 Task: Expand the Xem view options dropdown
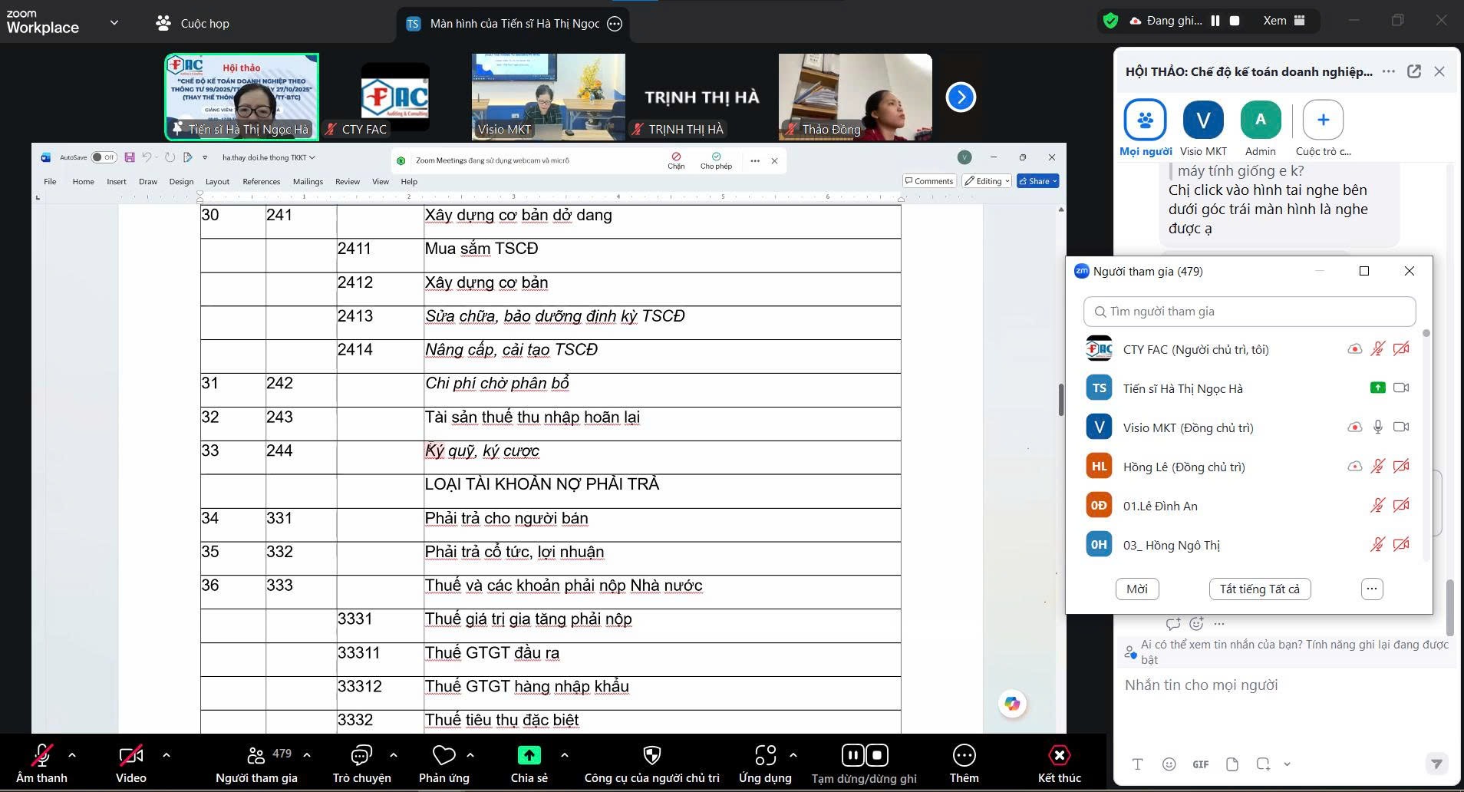coord(1284,21)
